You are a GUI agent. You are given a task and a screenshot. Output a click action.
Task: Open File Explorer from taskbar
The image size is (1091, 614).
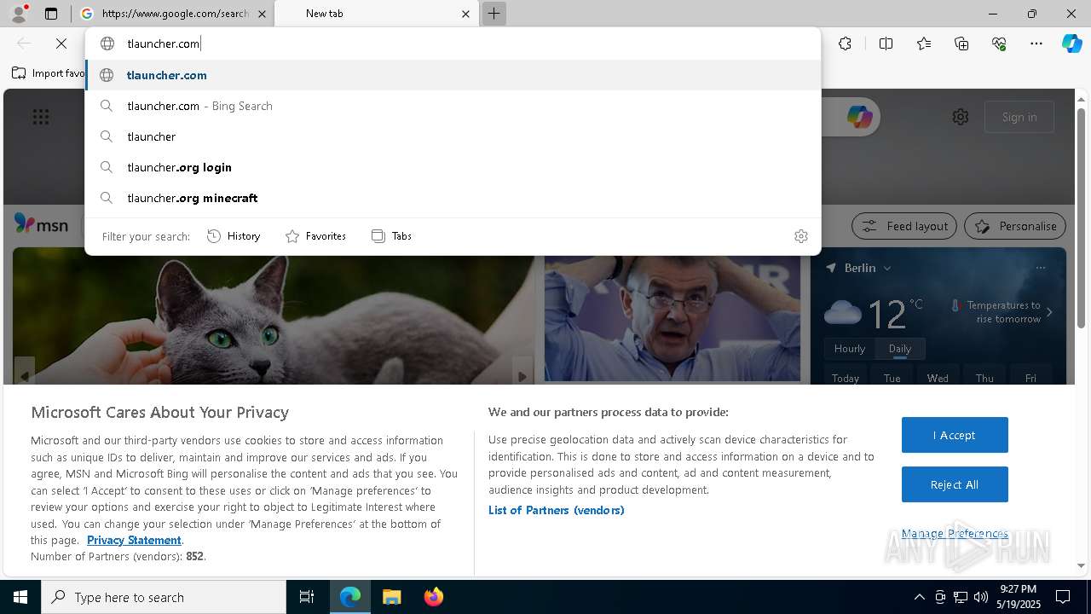(x=391, y=597)
